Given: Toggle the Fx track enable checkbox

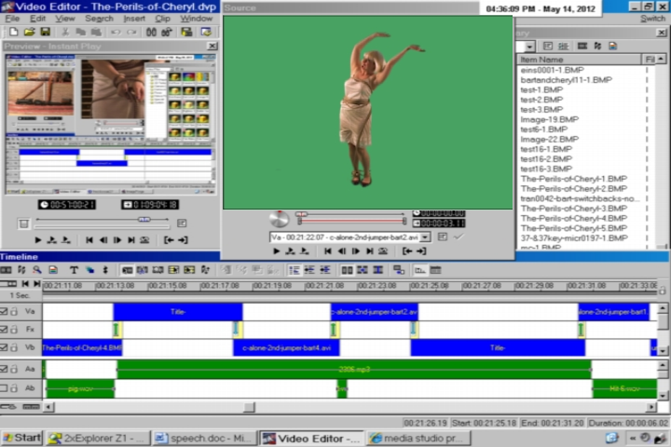Looking at the screenshot, I should (4, 330).
